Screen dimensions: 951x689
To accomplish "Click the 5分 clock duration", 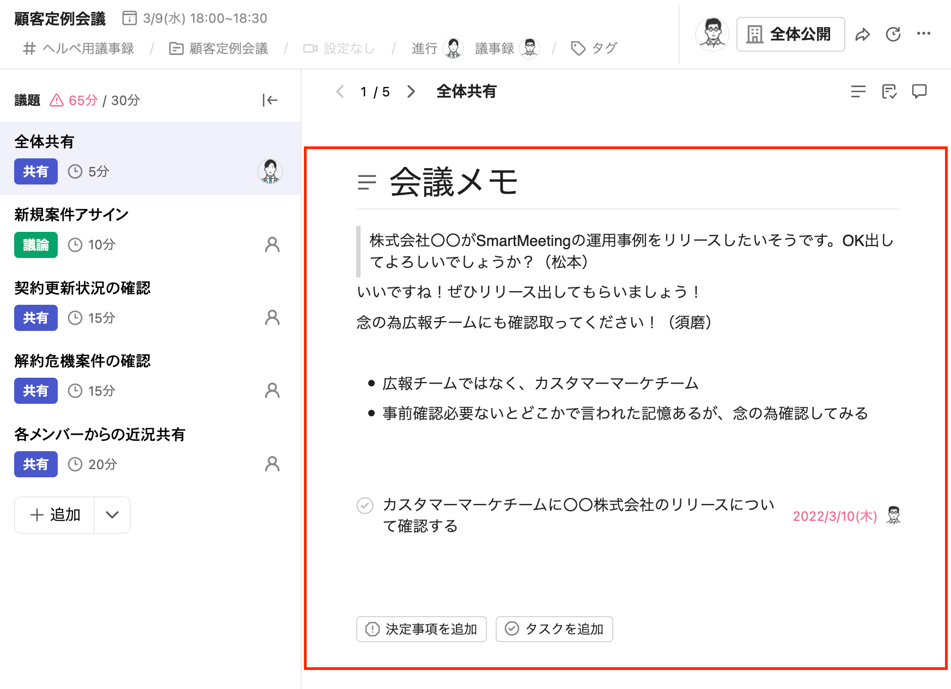I will pyautogui.click(x=88, y=171).
